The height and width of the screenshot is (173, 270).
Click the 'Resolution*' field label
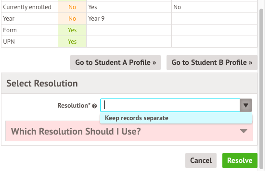tap(74, 105)
